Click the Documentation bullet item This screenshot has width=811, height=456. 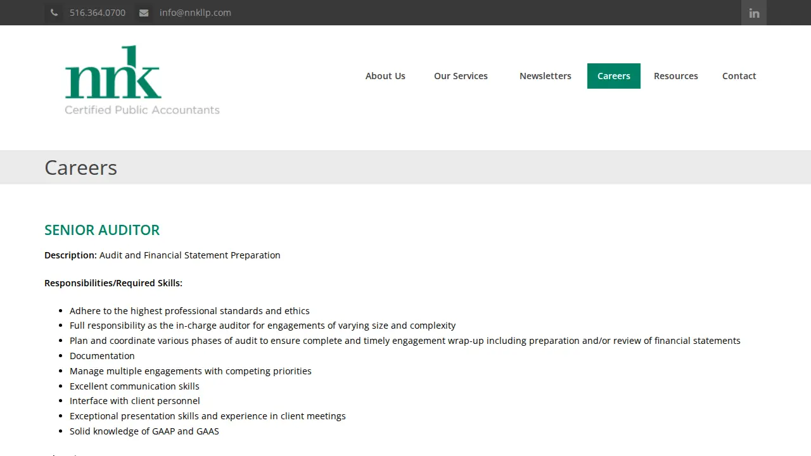(x=102, y=356)
